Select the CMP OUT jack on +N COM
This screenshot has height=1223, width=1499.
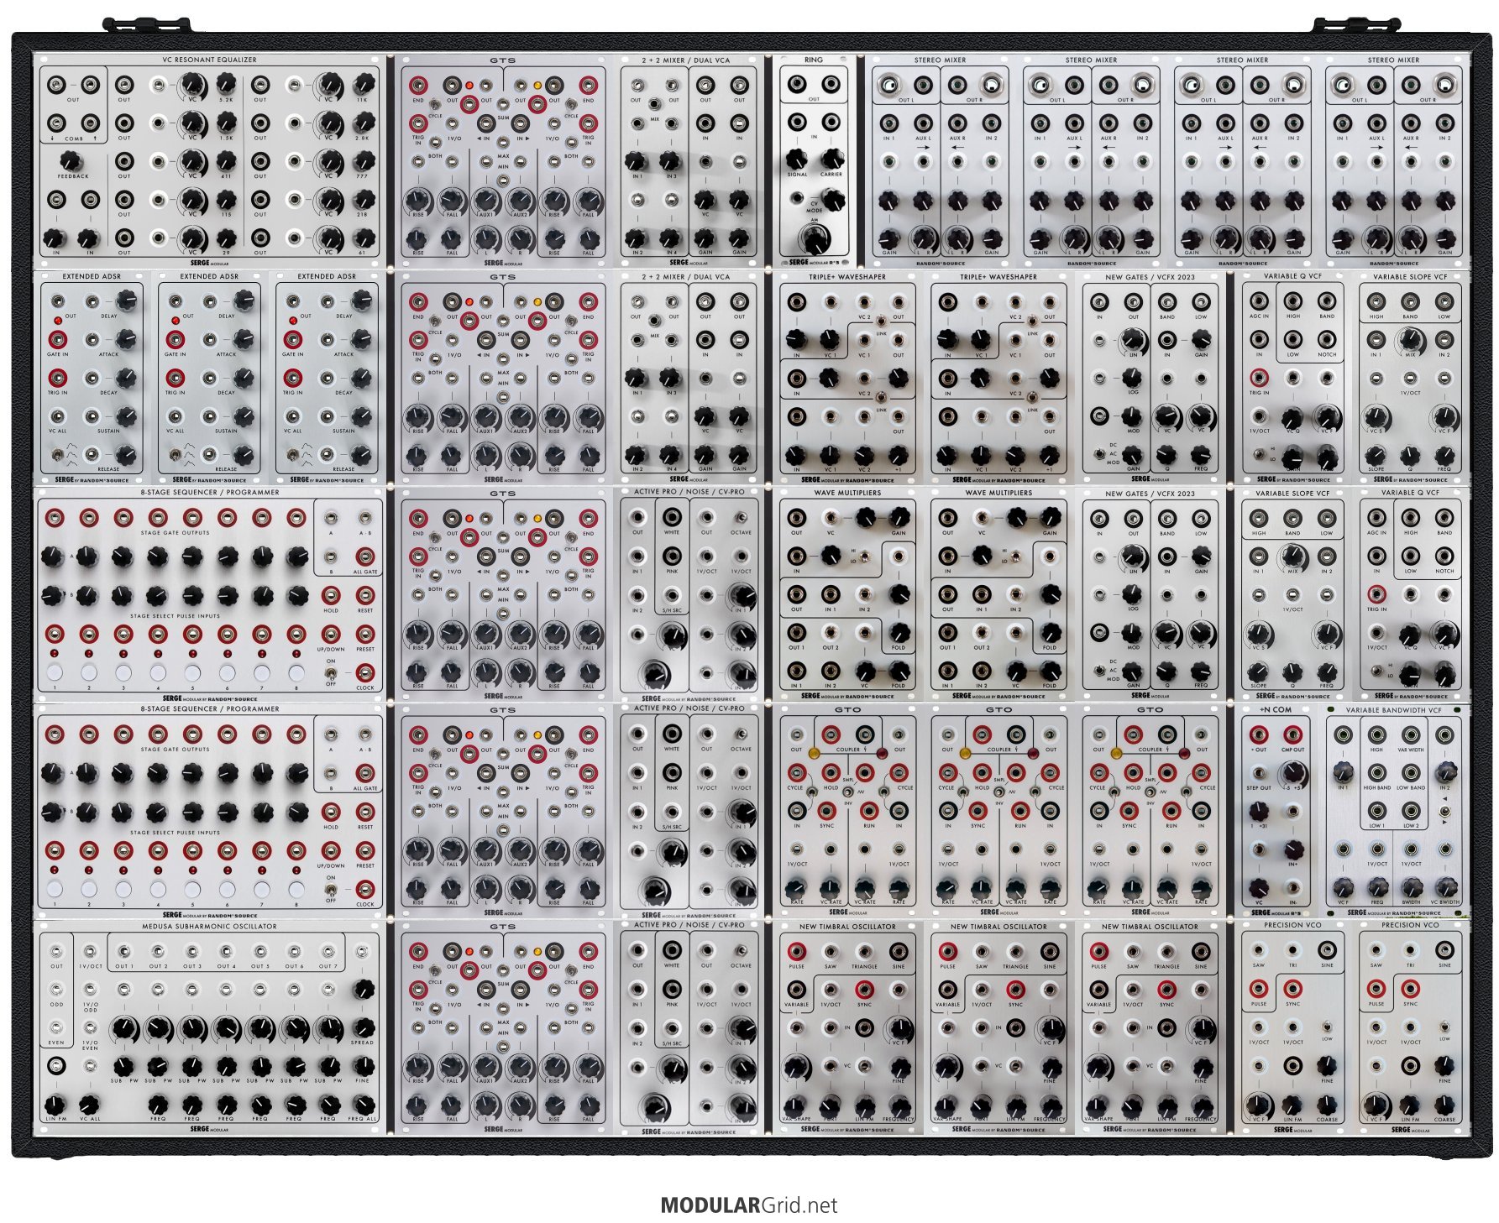[x=1292, y=734]
